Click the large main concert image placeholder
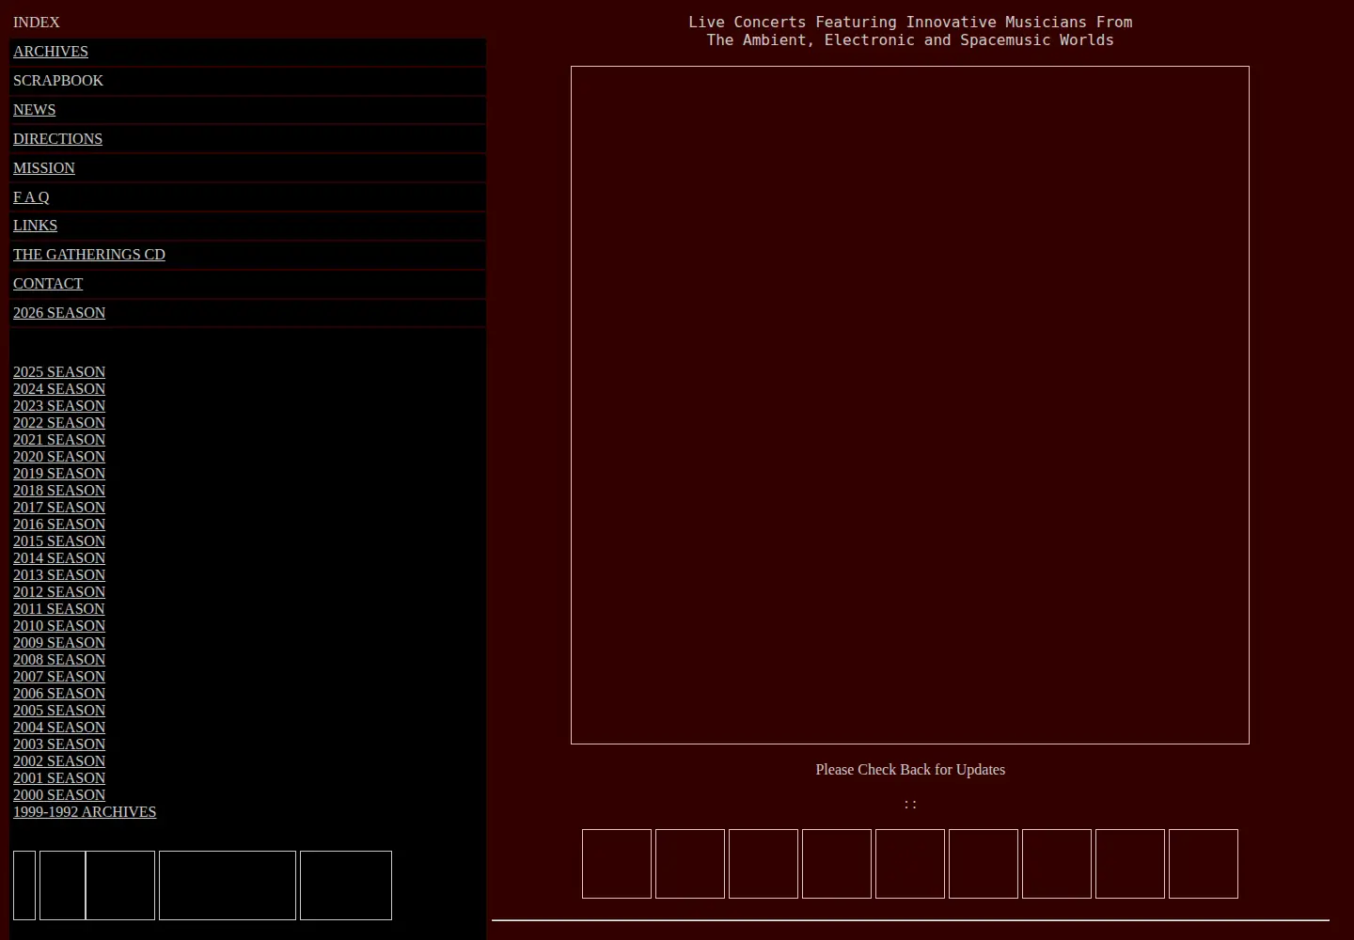Viewport: 1354px width, 940px height. pyautogui.click(x=910, y=405)
